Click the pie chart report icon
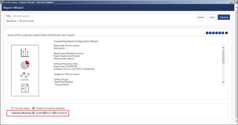The image size is (238, 125). 25,65
